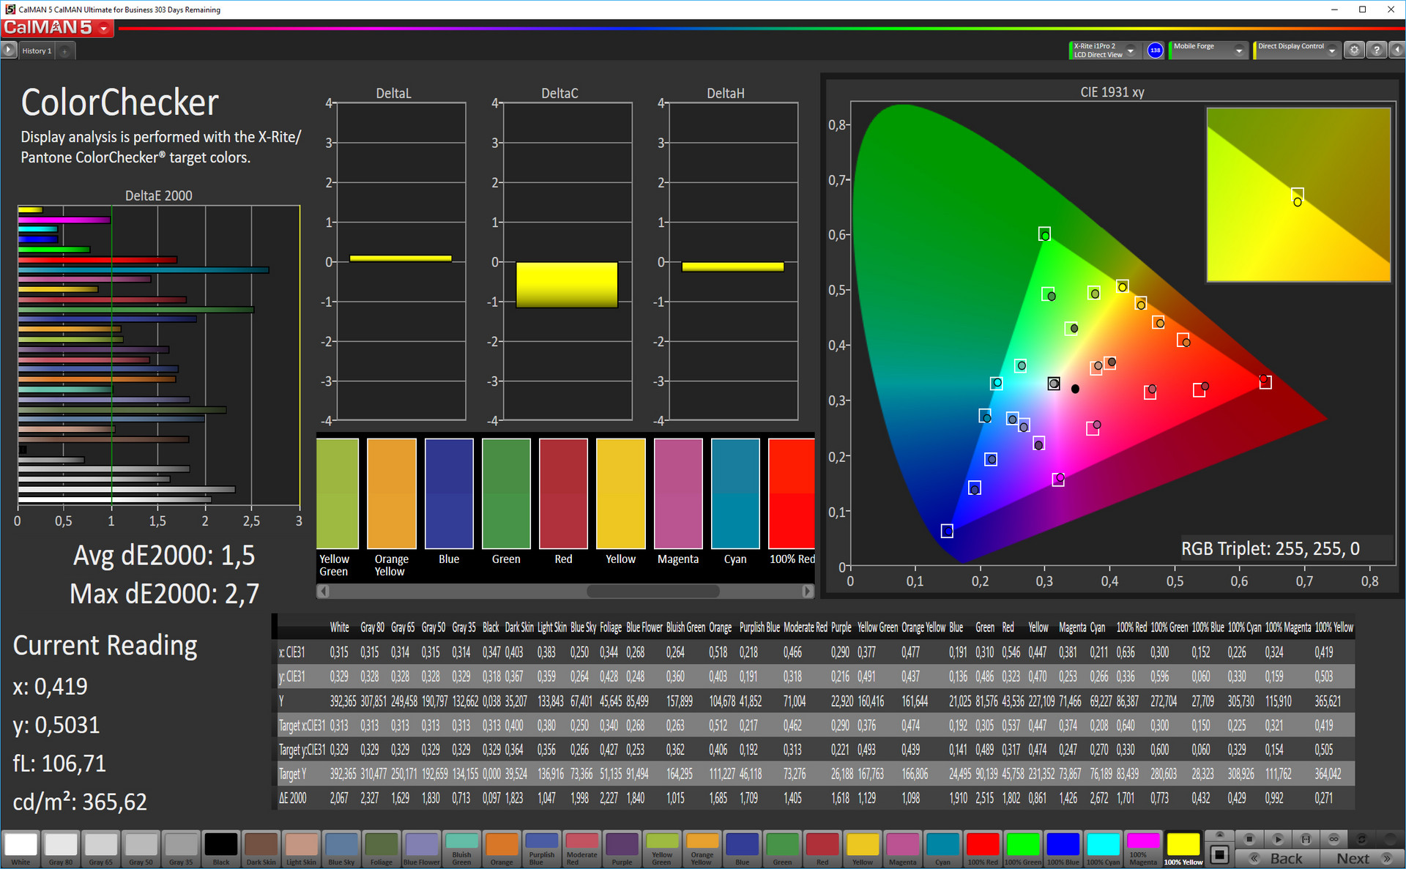This screenshot has height=869, width=1406.
Task: Open the Direct Display Control dropdown
Action: pyautogui.click(x=1332, y=51)
